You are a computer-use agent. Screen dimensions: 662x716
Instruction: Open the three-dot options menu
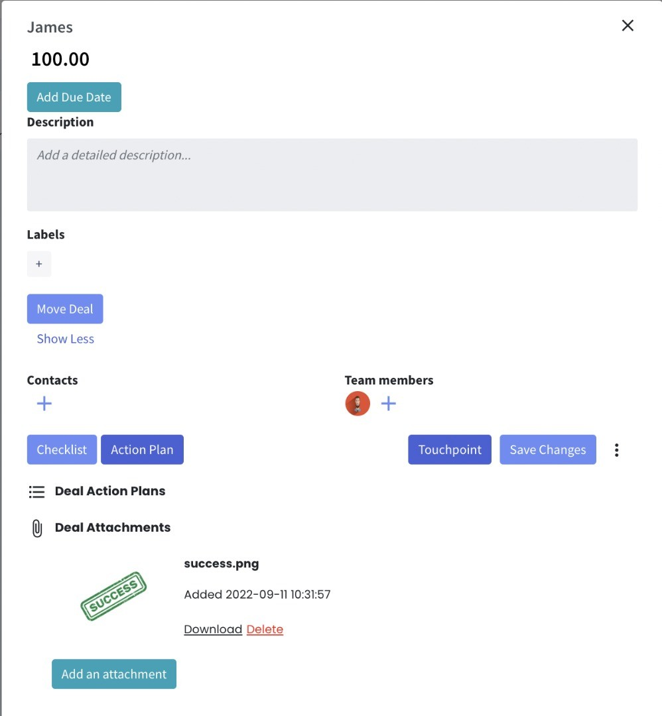click(x=616, y=449)
